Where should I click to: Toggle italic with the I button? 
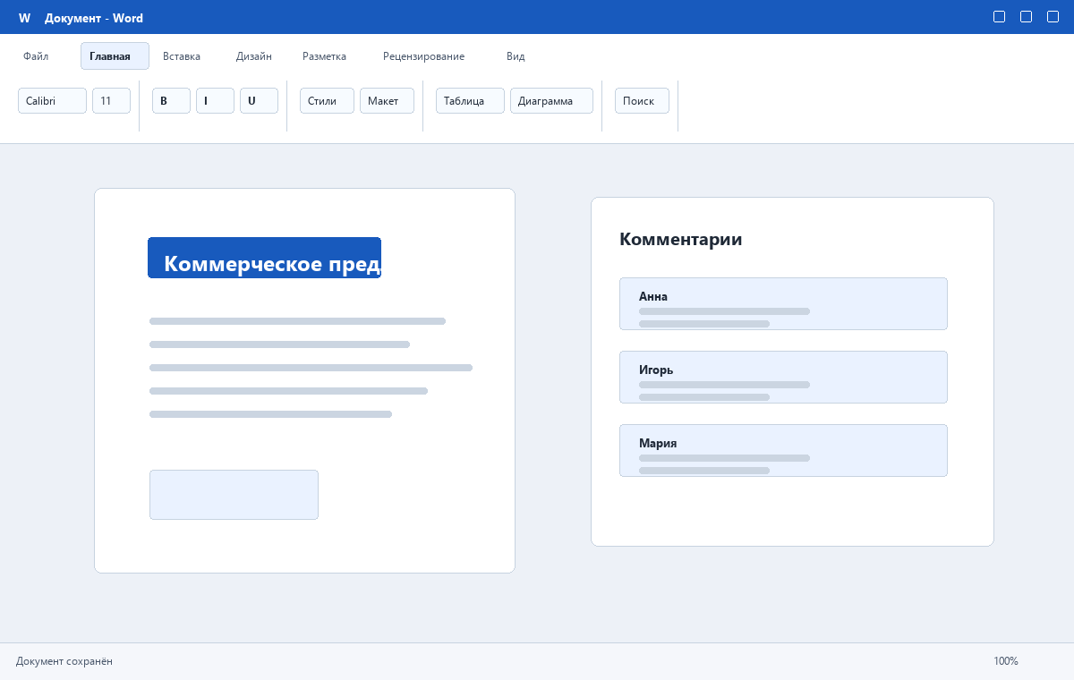point(215,101)
